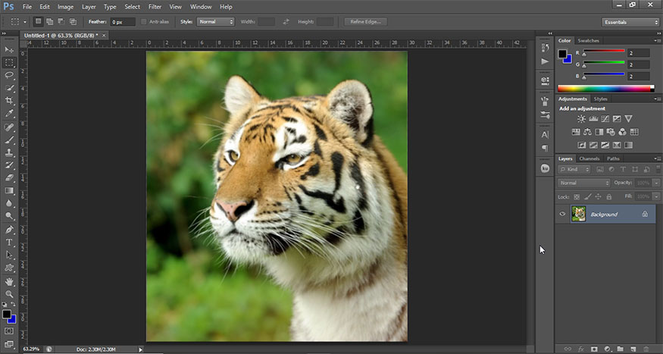Add a Brightness/Contrast adjustment

coord(581,119)
